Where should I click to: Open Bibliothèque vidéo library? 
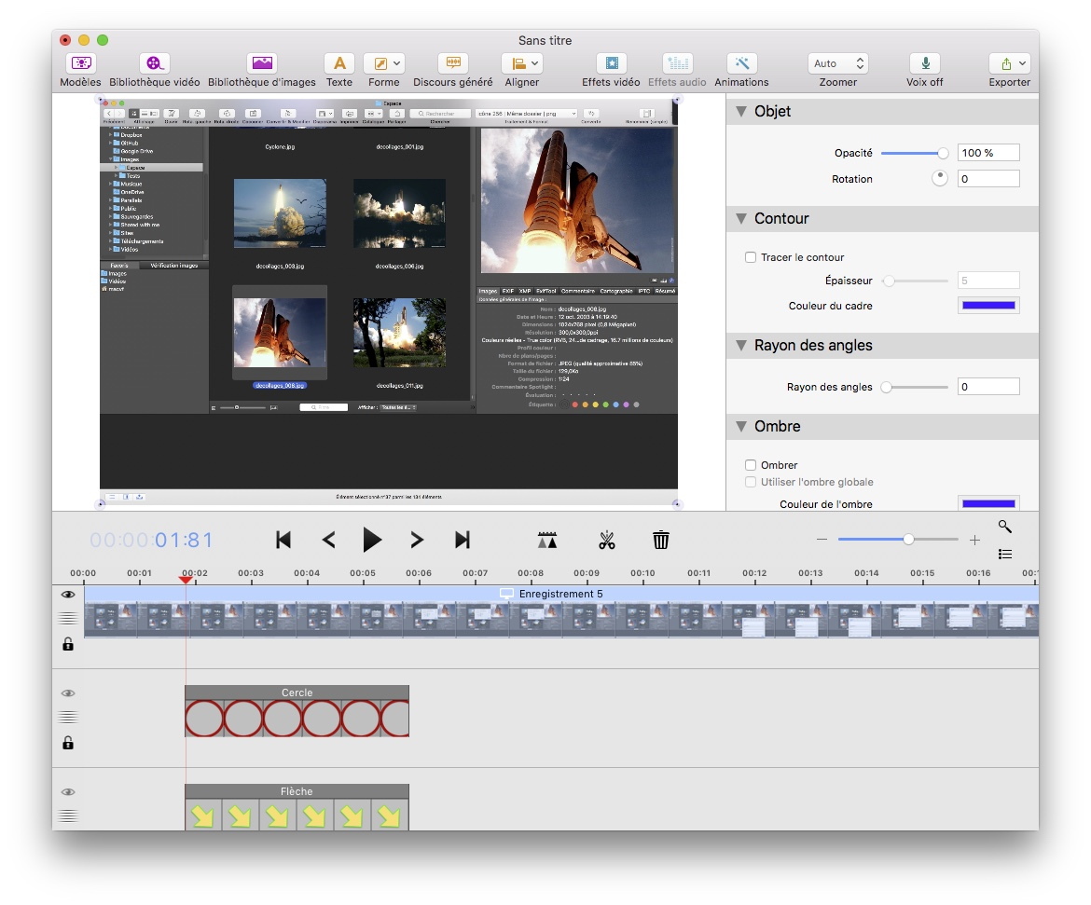click(x=154, y=63)
